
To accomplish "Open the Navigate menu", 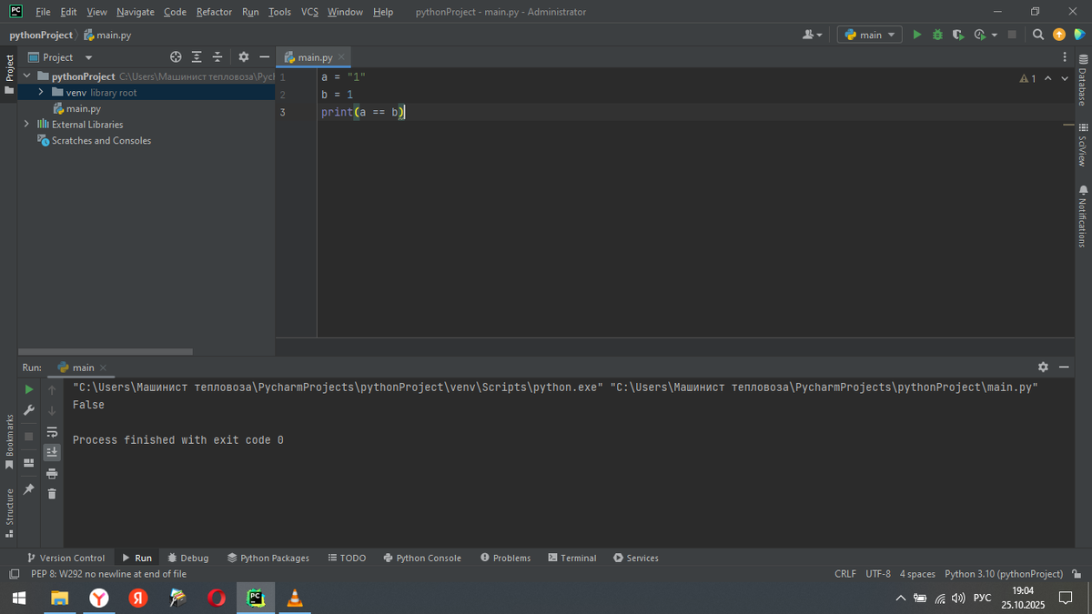I will click(x=136, y=12).
